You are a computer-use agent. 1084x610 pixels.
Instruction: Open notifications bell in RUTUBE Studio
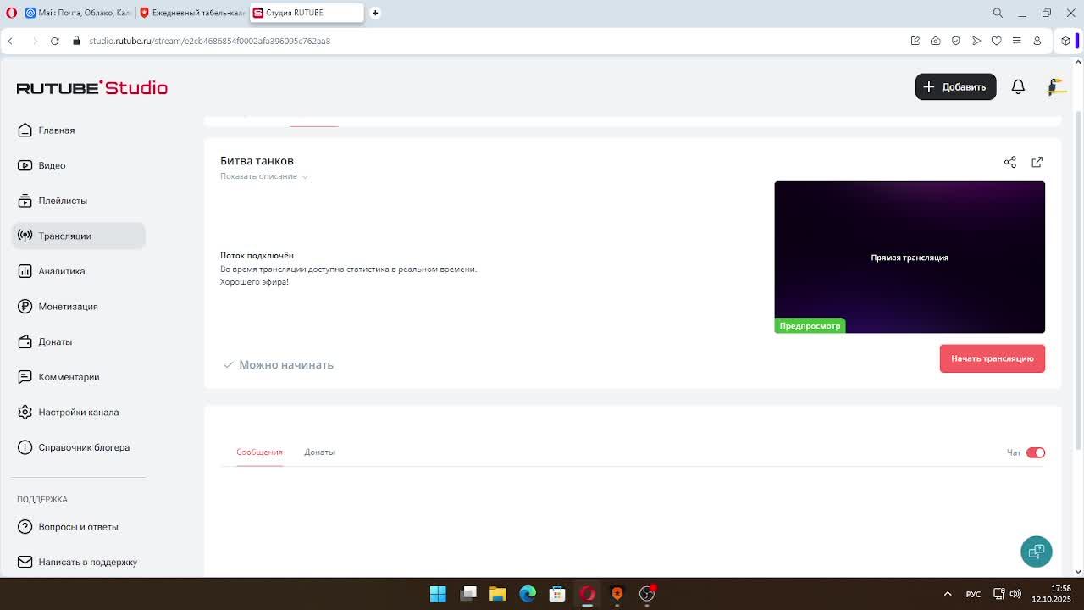point(1018,86)
